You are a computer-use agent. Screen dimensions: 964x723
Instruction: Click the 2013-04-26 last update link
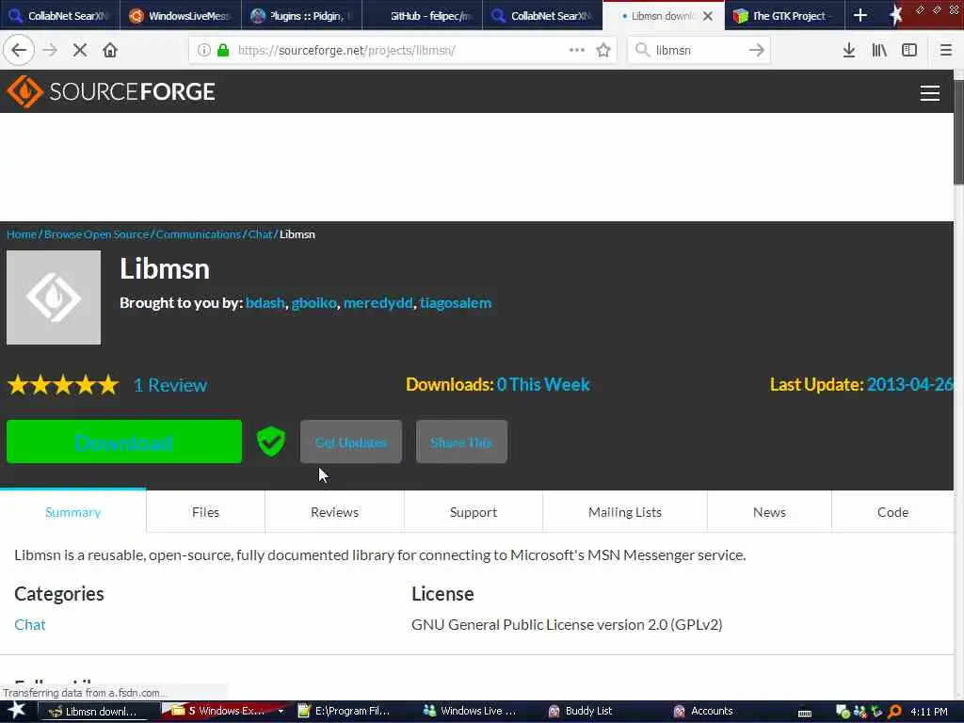(910, 384)
